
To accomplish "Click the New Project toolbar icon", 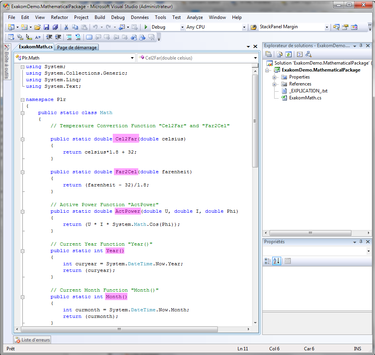I will pyautogui.click(x=11, y=27).
